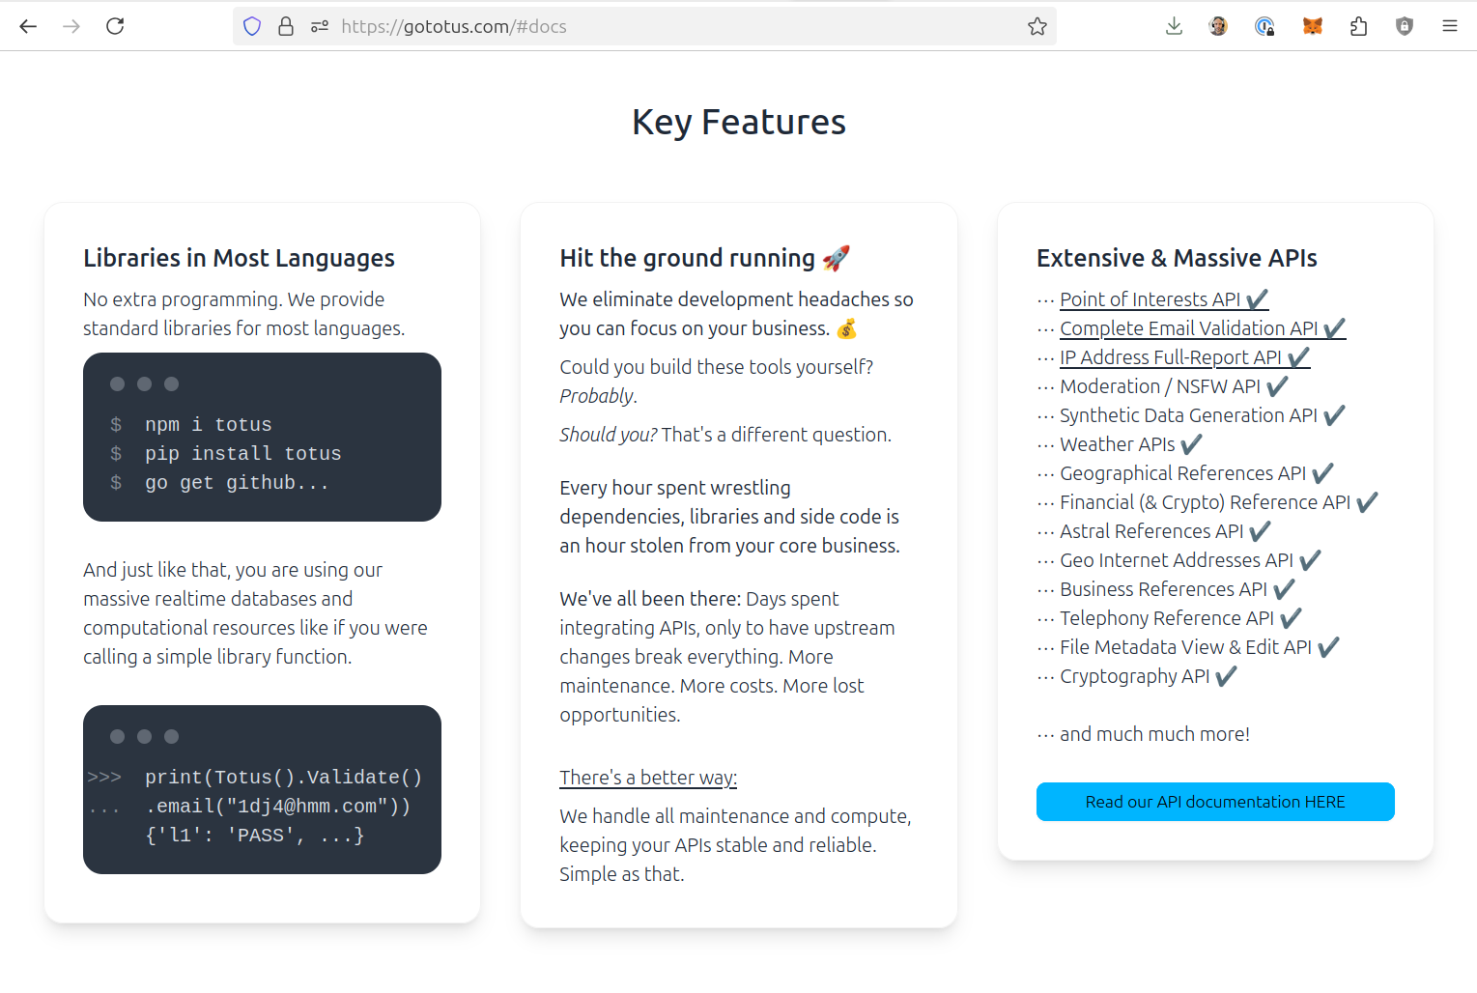
Task: Click There's a better way link
Action: pyautogui.click(x=648, y=778)
